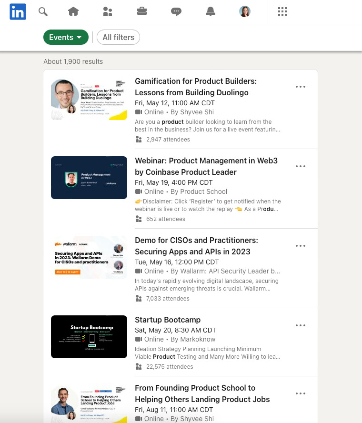Click 'By Markoknow' organizer text
The width and height of the screenshot is (362, 423).
click(x=193, y=339)
